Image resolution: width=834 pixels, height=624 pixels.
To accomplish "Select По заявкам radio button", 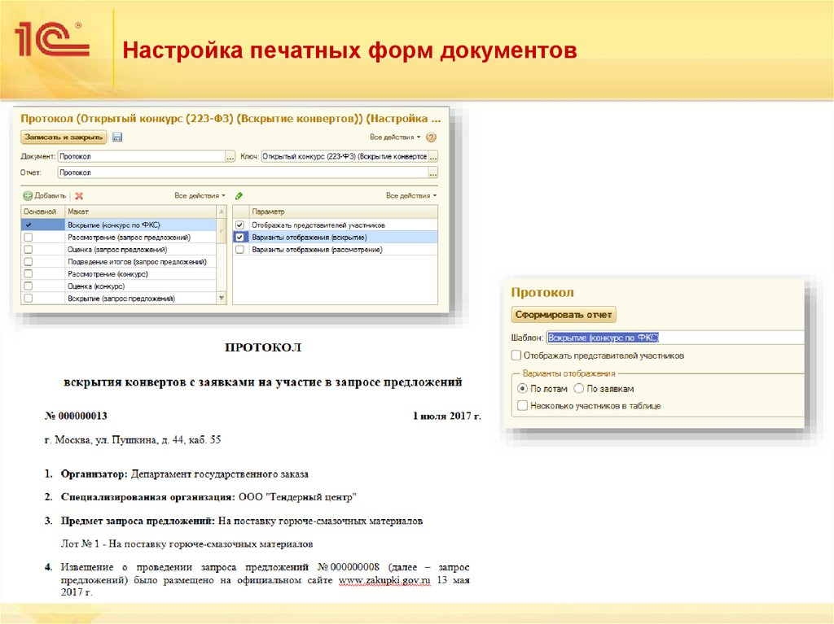I will click(579, 389).
